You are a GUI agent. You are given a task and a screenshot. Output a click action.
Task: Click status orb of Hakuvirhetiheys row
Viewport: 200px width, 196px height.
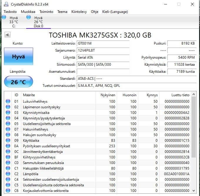(8, 129)
